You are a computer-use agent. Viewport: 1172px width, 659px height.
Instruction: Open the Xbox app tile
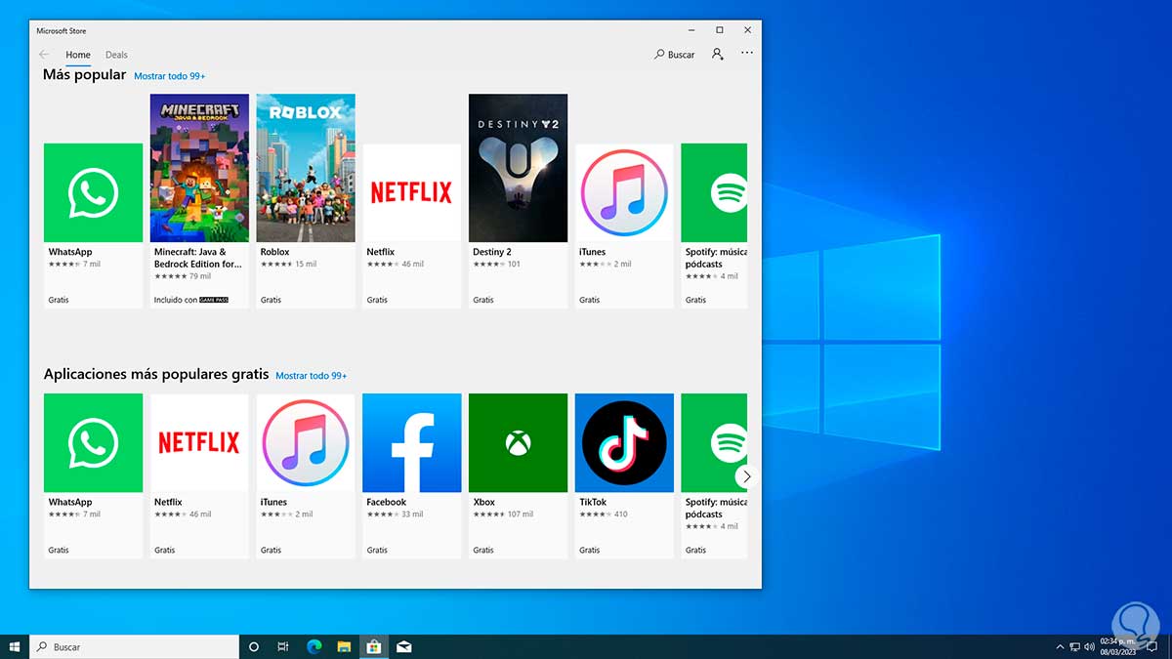pyautogui.click(x=518, y=475)
